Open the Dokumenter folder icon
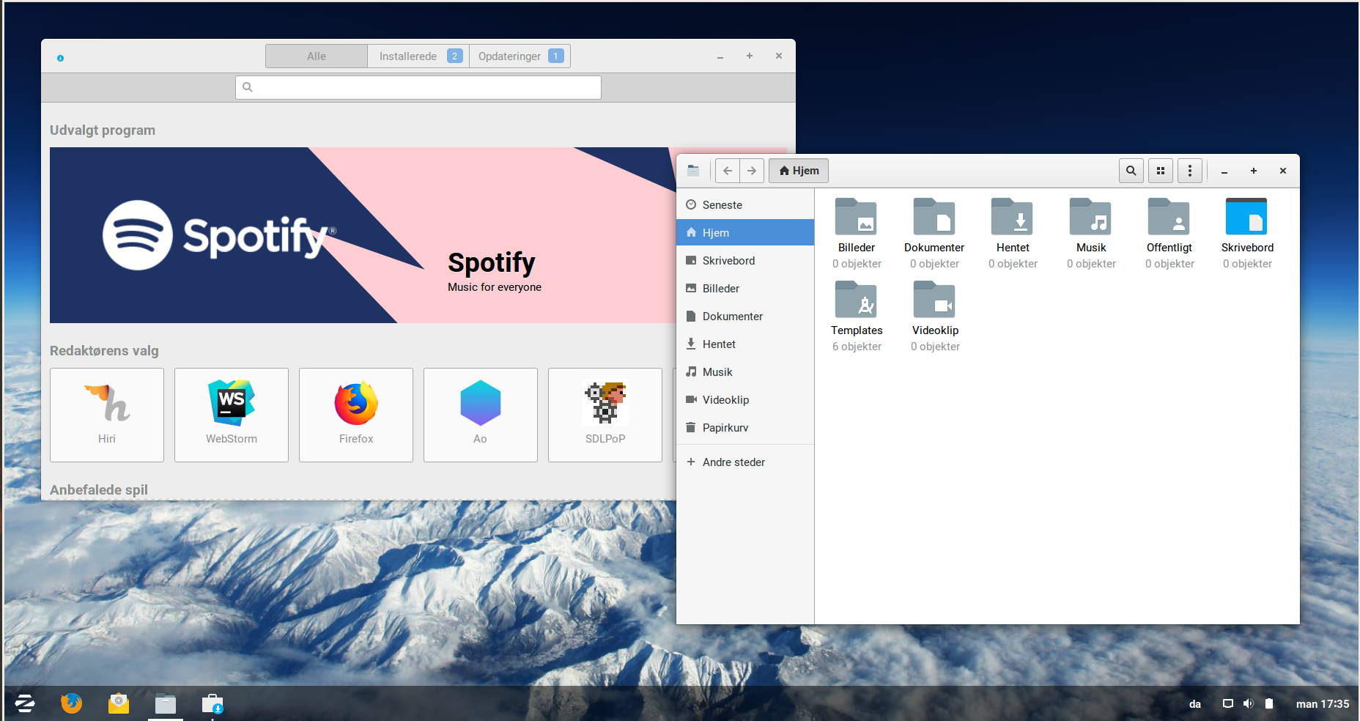The image size is (1360, 721). (x=934, y=217)
